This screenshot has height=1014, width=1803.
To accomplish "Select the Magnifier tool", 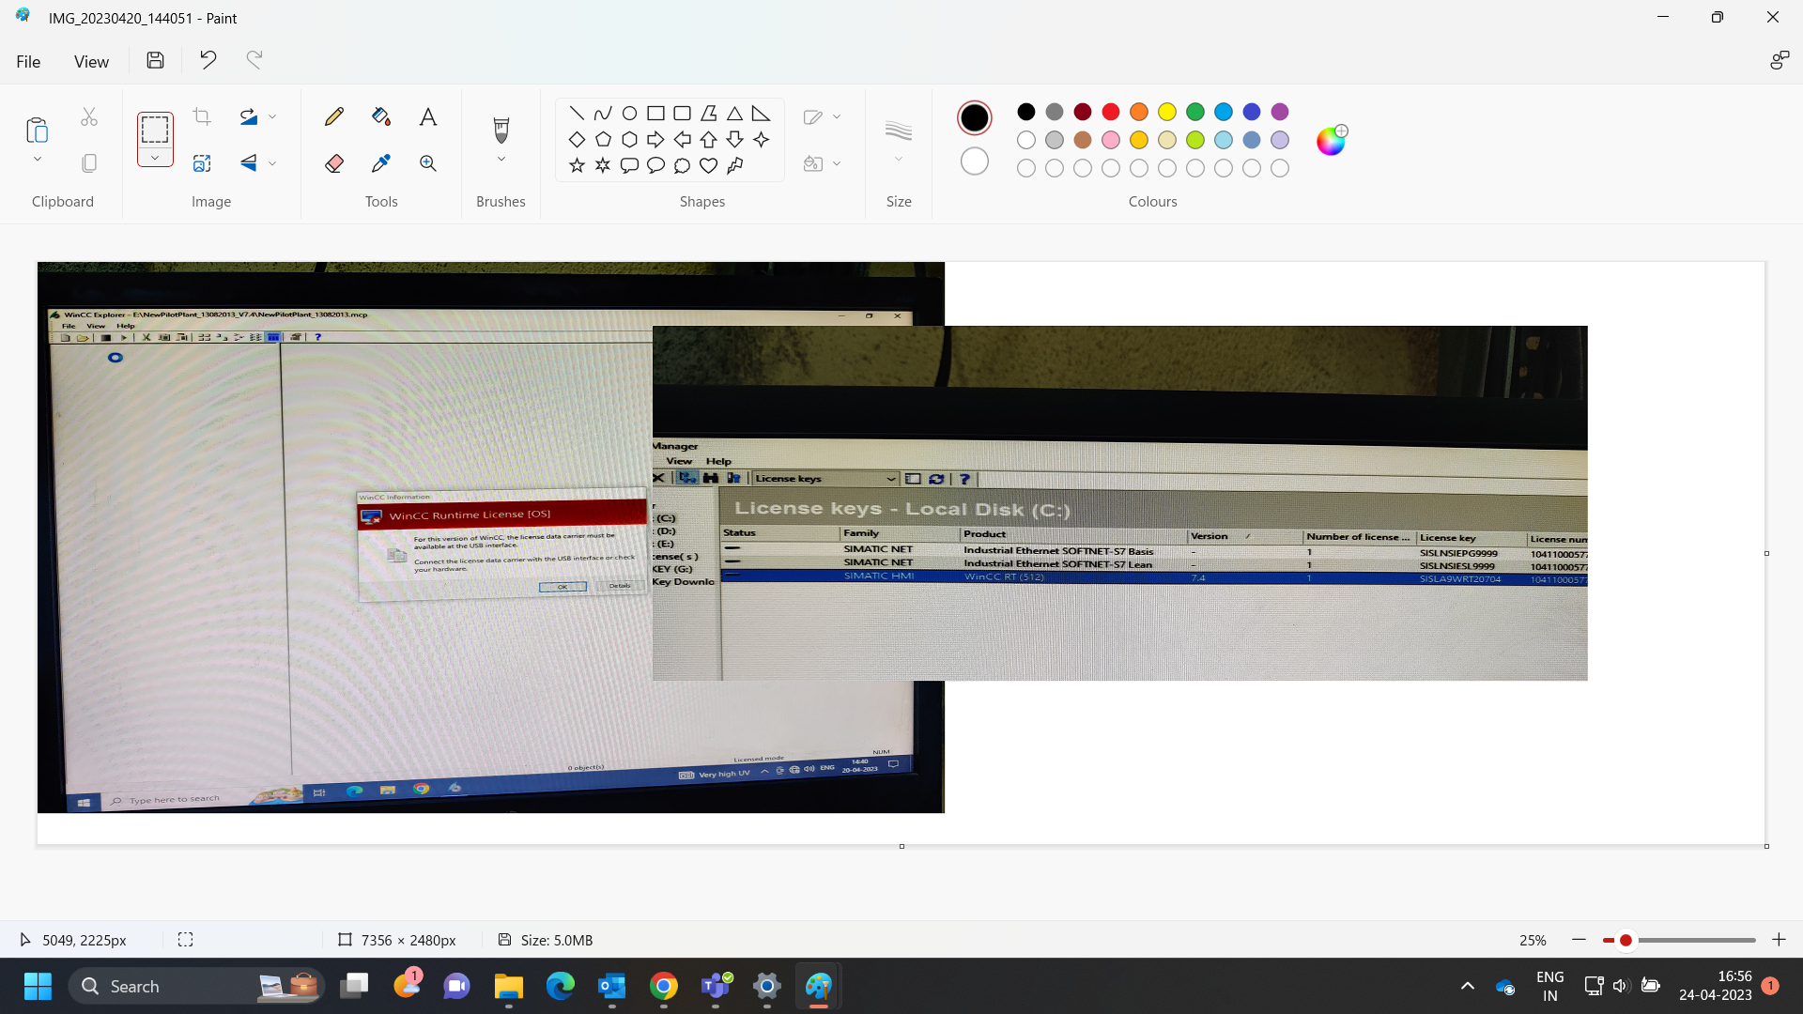I will [428, 163].
